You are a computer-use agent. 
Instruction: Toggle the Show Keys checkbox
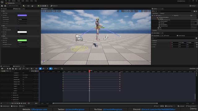click(x=18, y=28)
